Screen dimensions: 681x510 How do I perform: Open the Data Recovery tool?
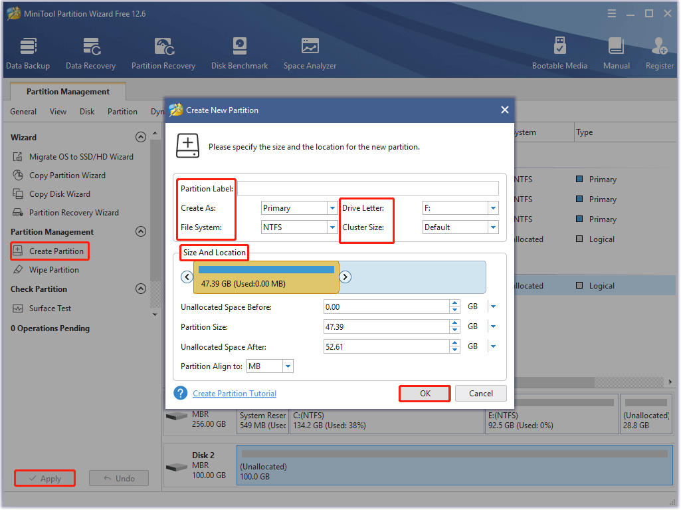(90, 52)
